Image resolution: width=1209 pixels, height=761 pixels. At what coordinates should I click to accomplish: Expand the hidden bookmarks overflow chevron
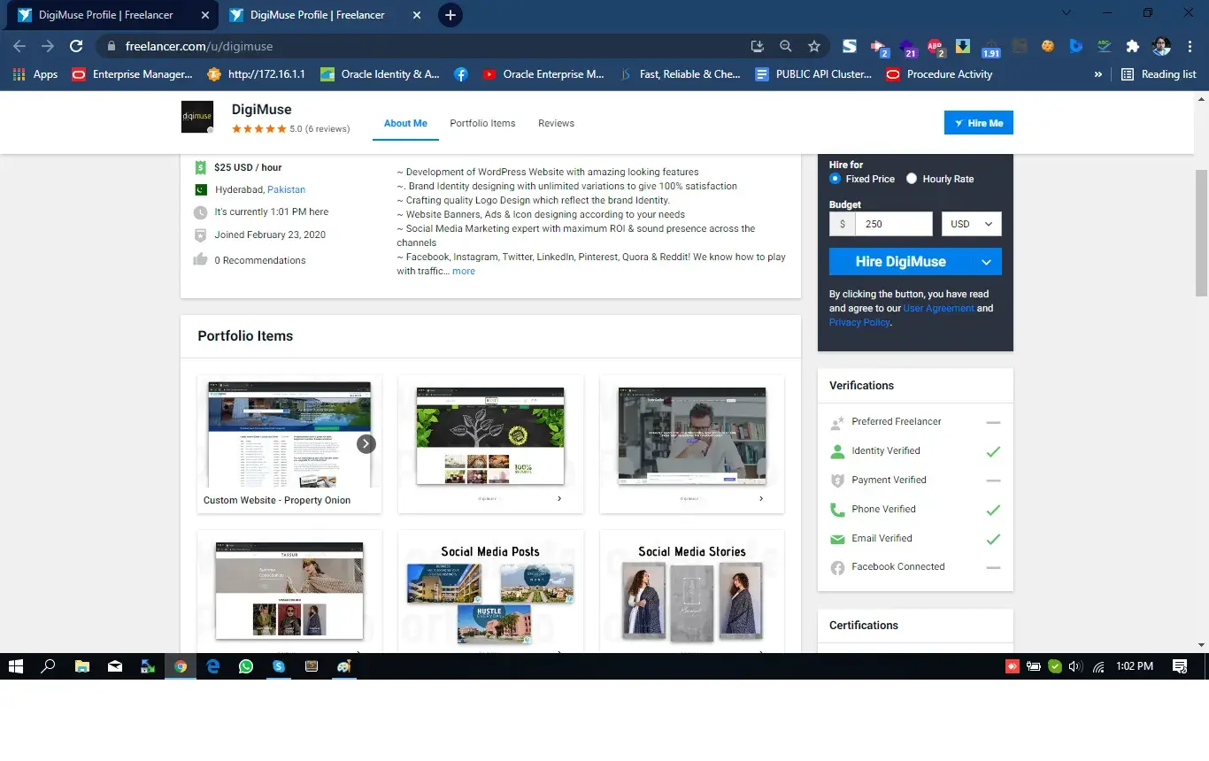pos(1098,74)
